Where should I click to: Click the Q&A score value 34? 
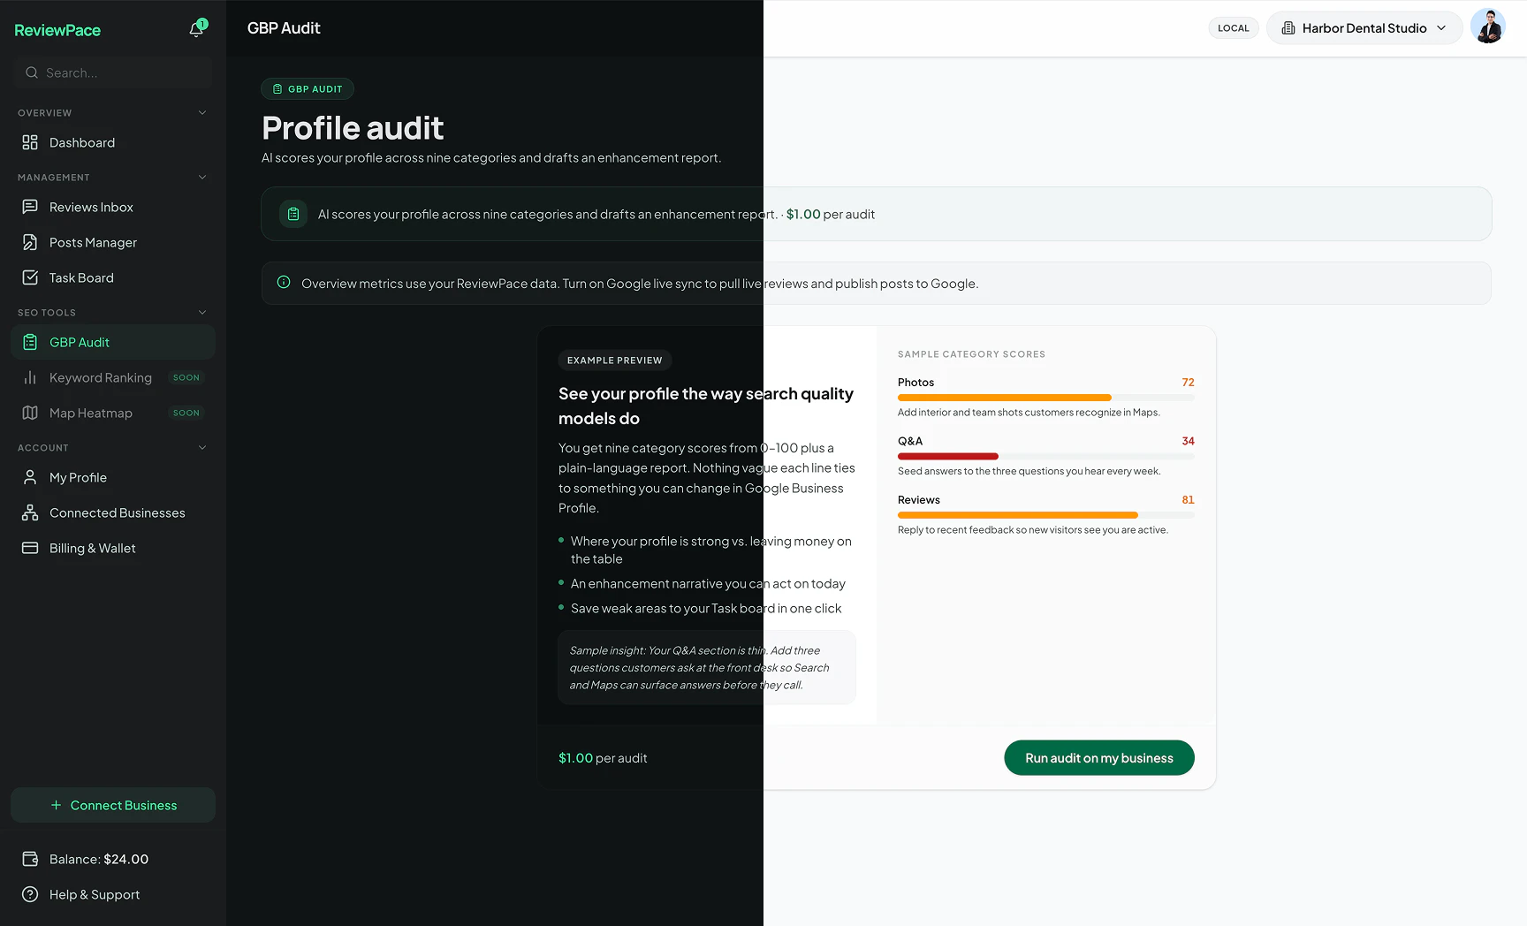click(x=1188, y=441)
